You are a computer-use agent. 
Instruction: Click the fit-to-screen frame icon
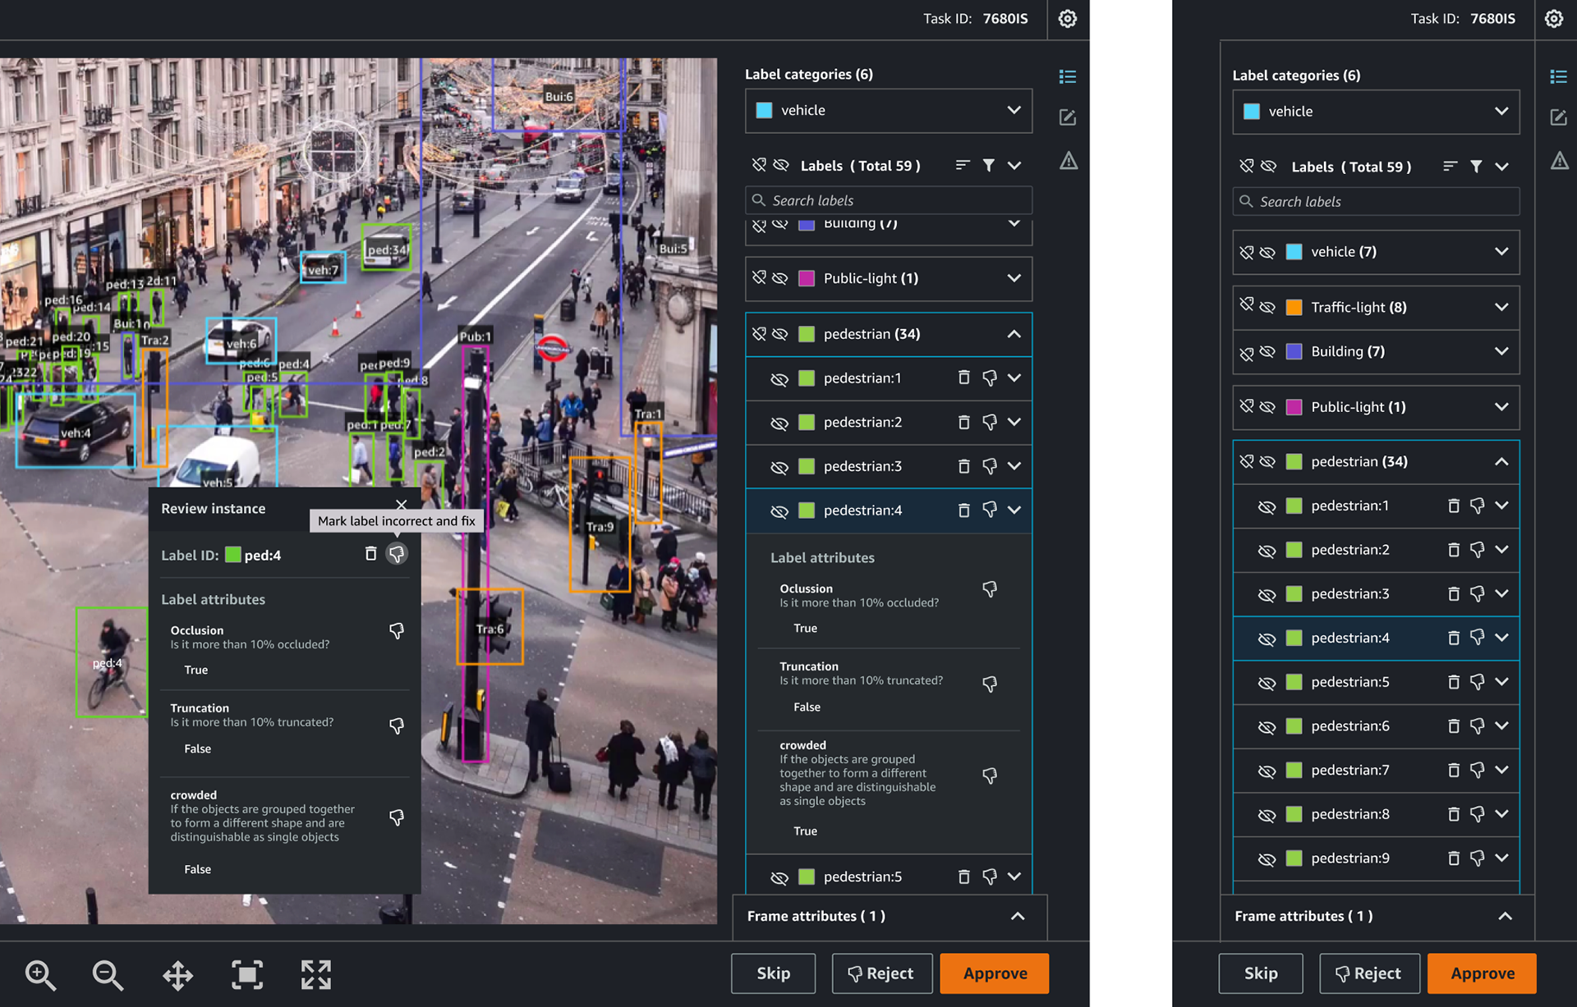(247, 974)
